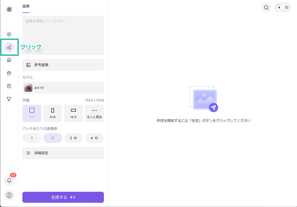Click the 1024 x 1024 resolution text

[94, 100]
